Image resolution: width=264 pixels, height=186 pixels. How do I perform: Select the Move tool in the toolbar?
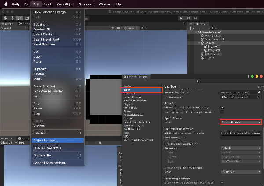click(12, 18)
